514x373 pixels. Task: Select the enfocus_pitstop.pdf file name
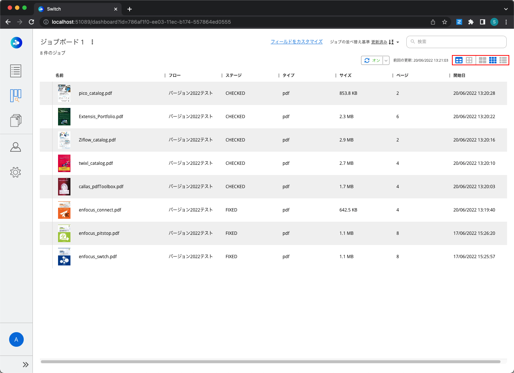point(99,233)
